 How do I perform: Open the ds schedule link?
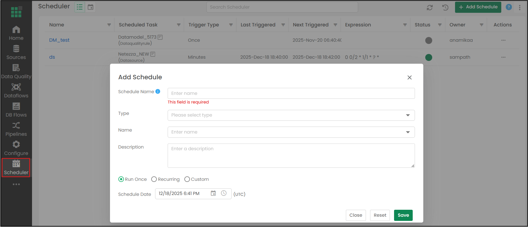pyautogui.click(x=52, y=57)
